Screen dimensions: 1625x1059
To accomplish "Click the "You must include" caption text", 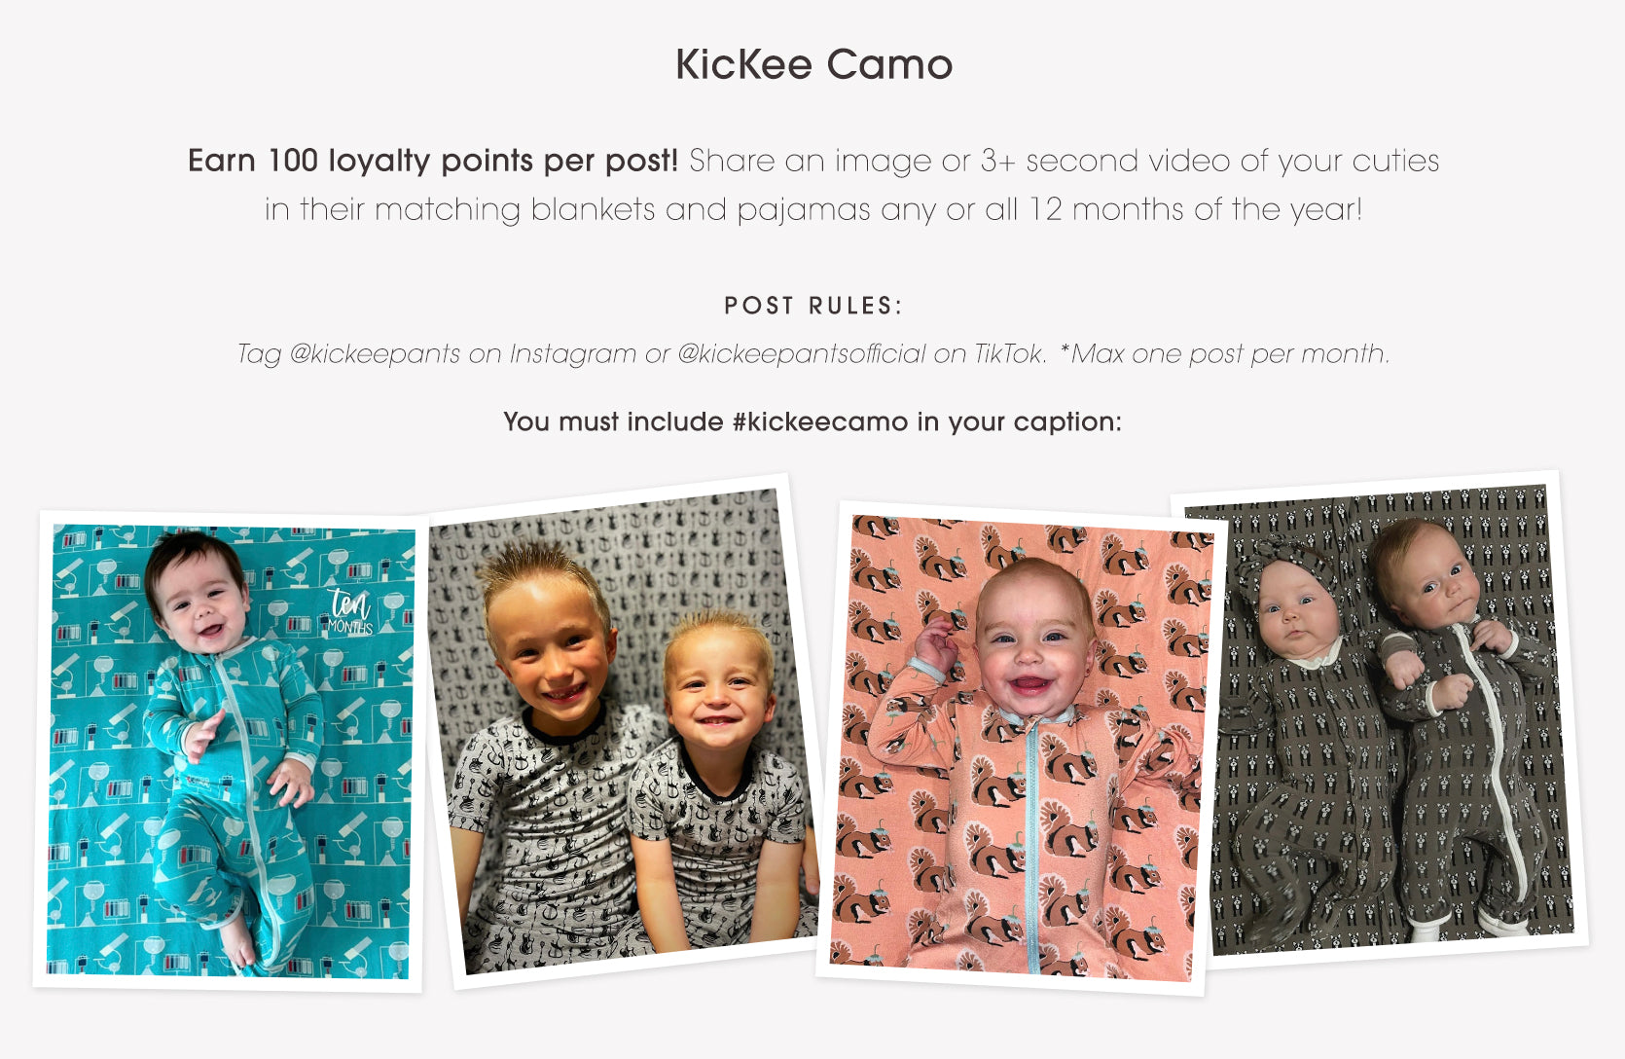I will point(613,421).
